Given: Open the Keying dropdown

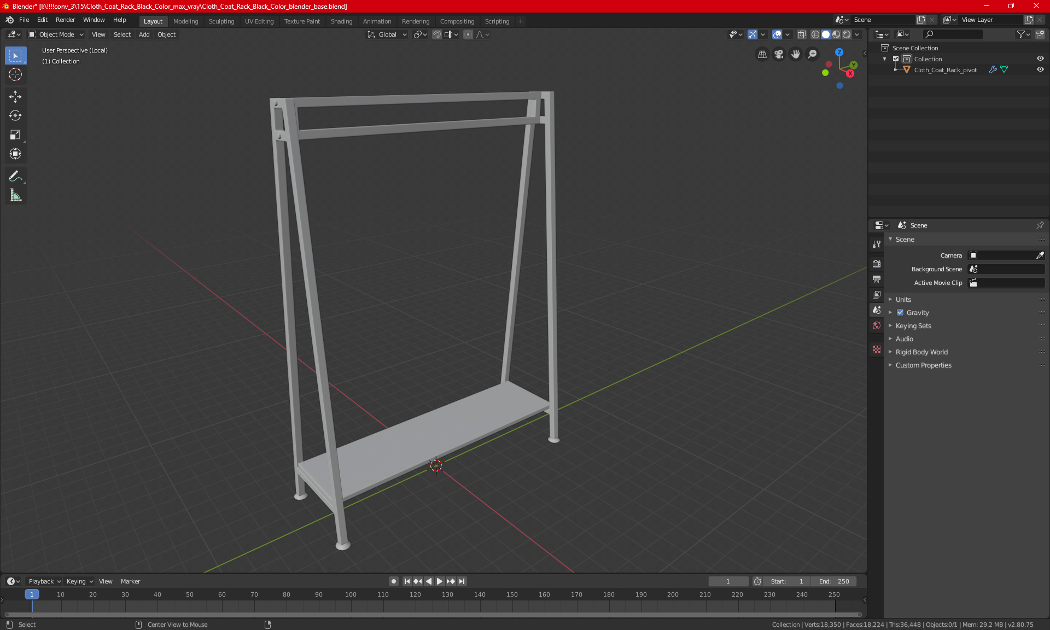Looking at the screenshot, I should [80, 581].
